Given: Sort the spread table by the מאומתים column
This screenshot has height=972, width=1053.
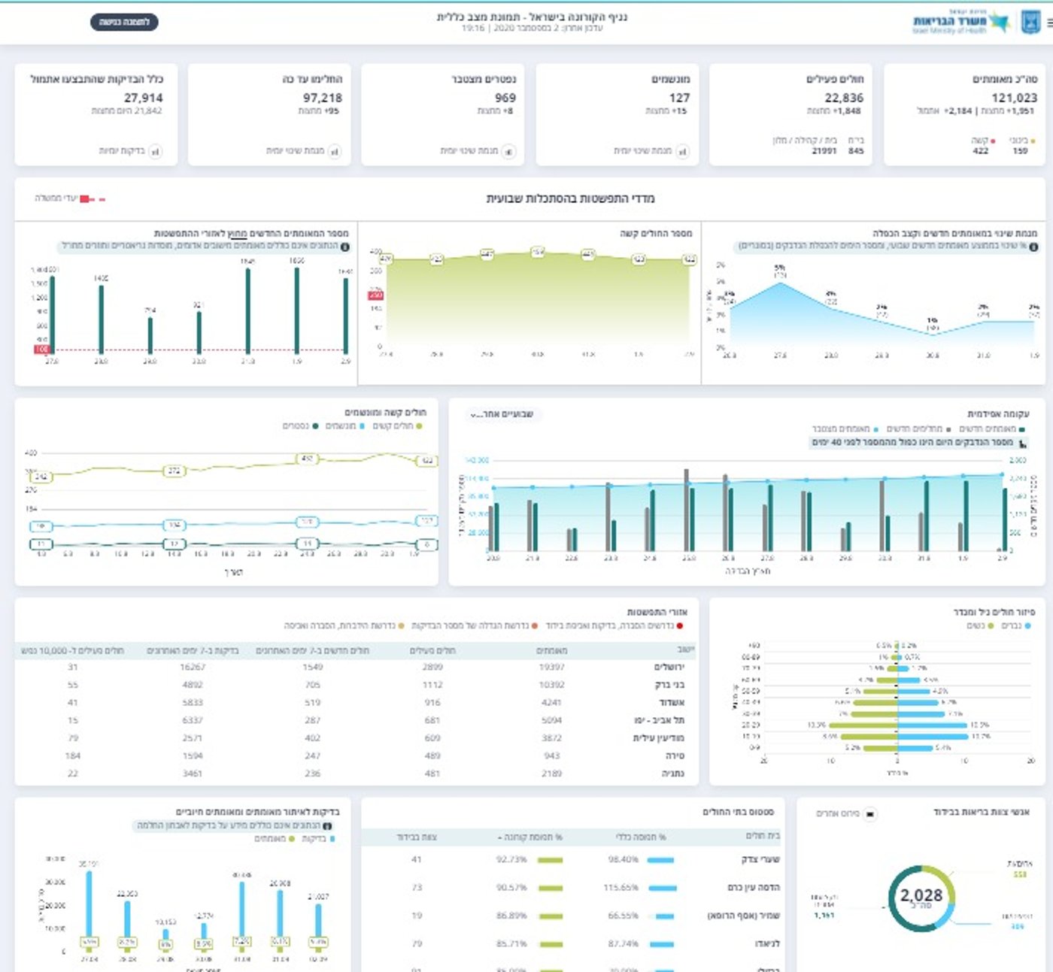Looking at the screenshot, I should point(551,650).
